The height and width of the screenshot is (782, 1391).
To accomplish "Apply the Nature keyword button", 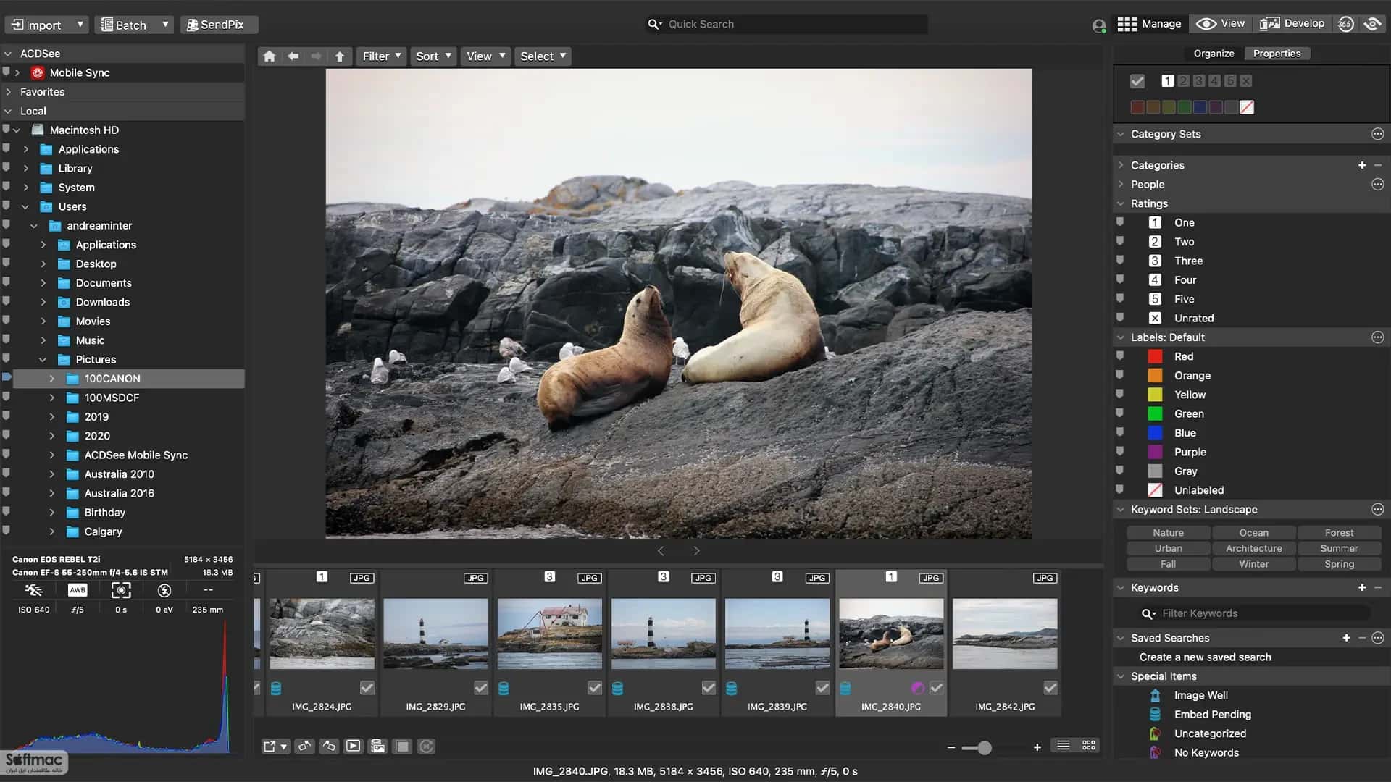I will [1168, 533].
